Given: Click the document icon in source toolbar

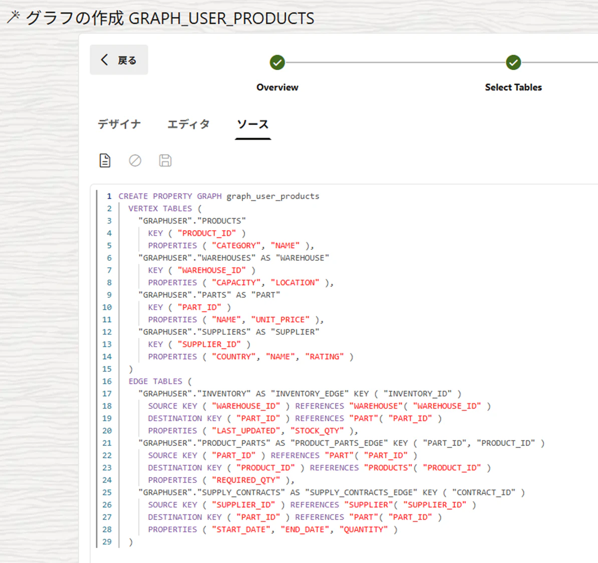Looking at the screenshot, I should coord(105,161).
